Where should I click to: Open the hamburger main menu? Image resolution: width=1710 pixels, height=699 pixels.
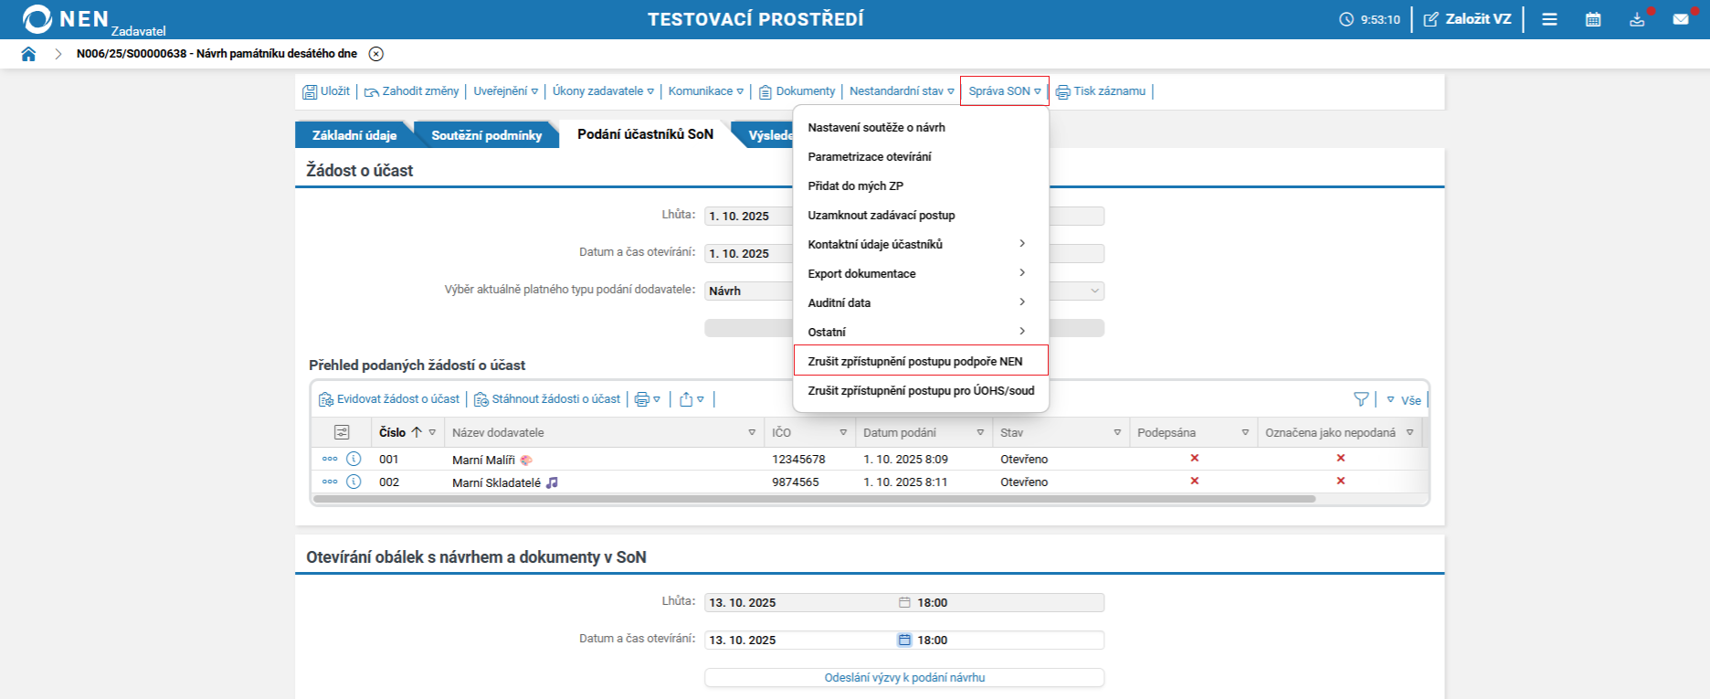1549,19
